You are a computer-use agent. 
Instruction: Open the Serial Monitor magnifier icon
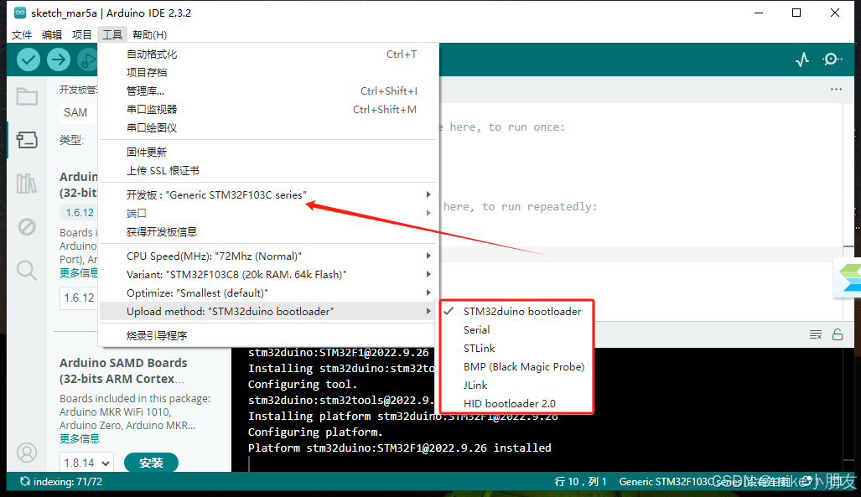[x=832, y=60]
